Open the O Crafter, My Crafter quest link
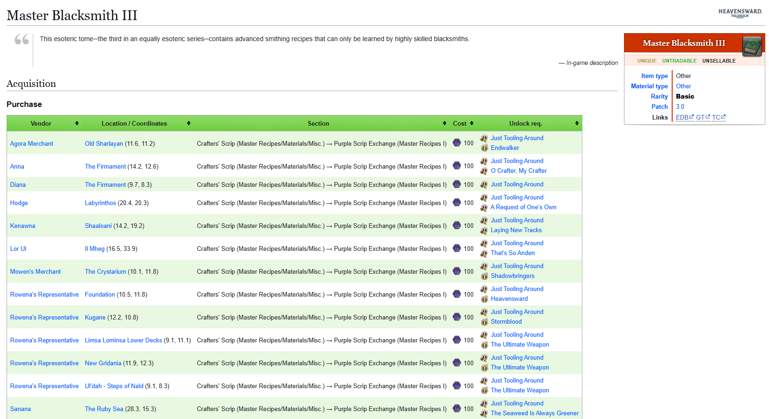 [x=519, y=170]
